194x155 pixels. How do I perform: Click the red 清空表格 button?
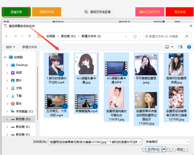tap(180, 12)
